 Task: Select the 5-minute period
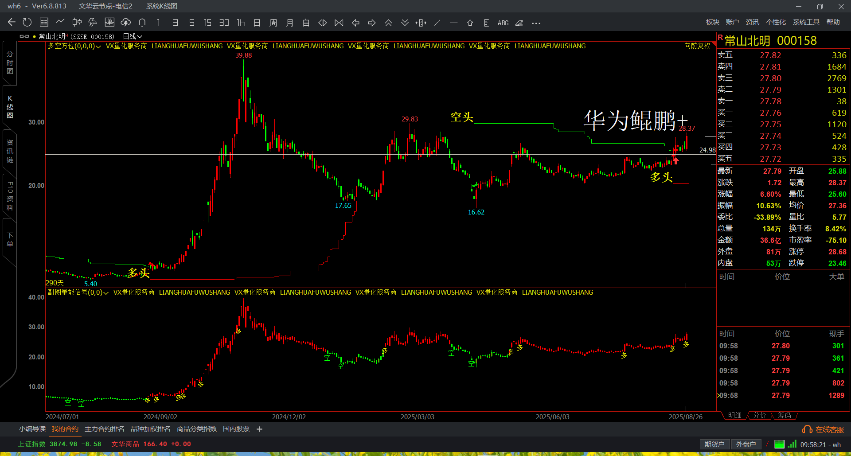[192, 23]
